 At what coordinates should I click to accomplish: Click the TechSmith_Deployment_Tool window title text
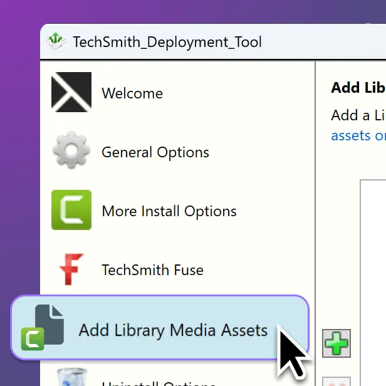click(167, 42)
